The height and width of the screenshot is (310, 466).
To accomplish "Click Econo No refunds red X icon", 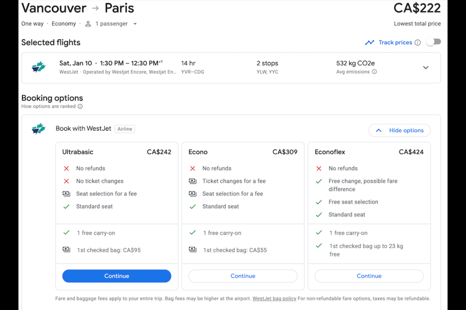I will coord(193,169).
